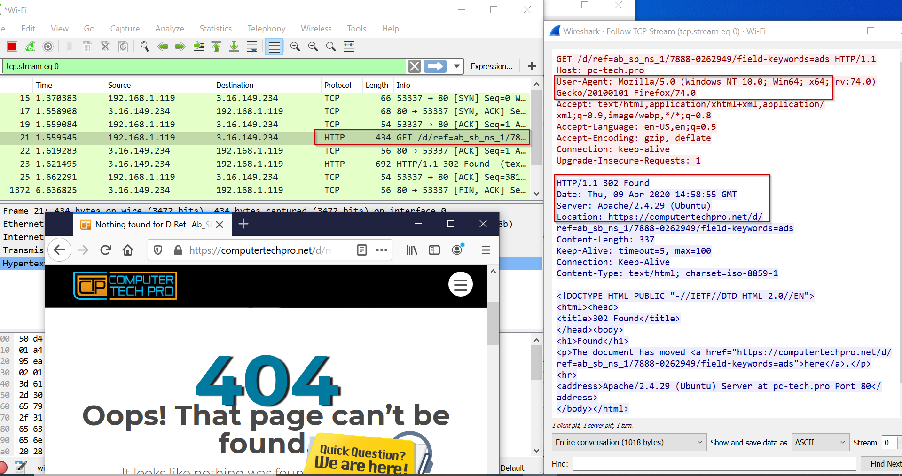This screenshot has width=902, height=476.
Task: Click the tcp.stream eq 0 filter field
Action: point(205,66)
